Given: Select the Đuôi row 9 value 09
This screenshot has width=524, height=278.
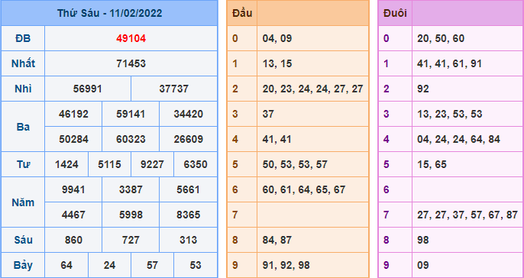Looking at the screenshot, I should point(422,265).
